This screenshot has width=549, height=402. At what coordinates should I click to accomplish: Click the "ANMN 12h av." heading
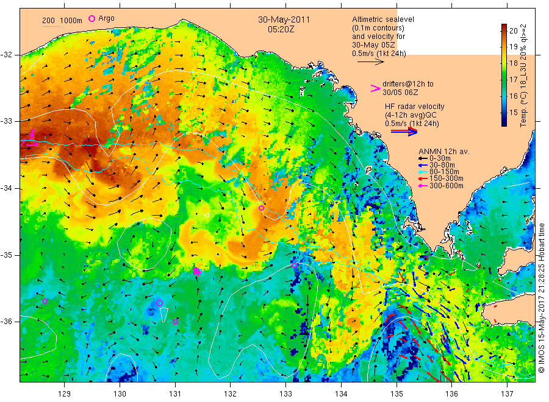click(444, 152)
